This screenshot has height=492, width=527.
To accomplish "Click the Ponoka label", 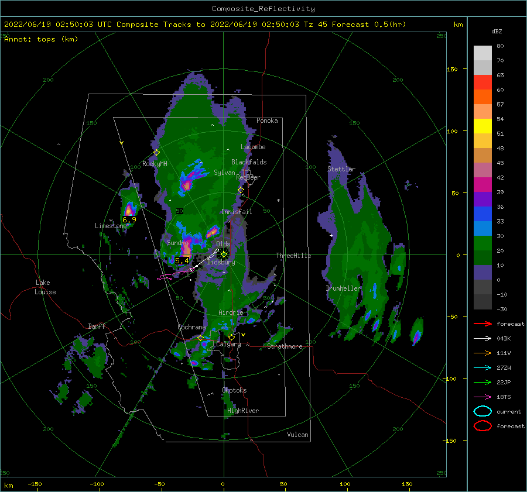I will click(x=267, y=121).
